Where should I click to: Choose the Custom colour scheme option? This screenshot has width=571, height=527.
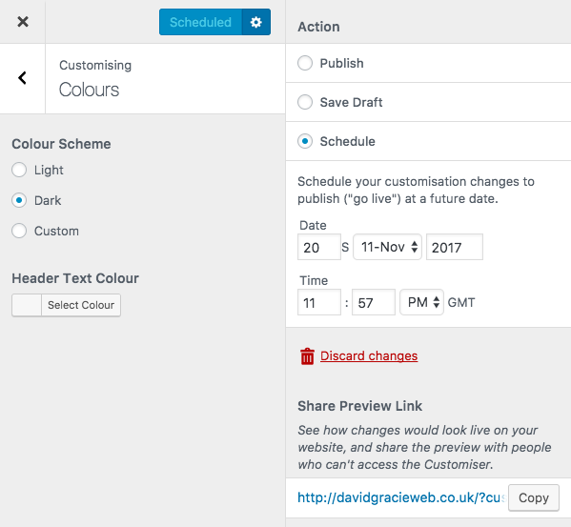(x=19, y=231)
